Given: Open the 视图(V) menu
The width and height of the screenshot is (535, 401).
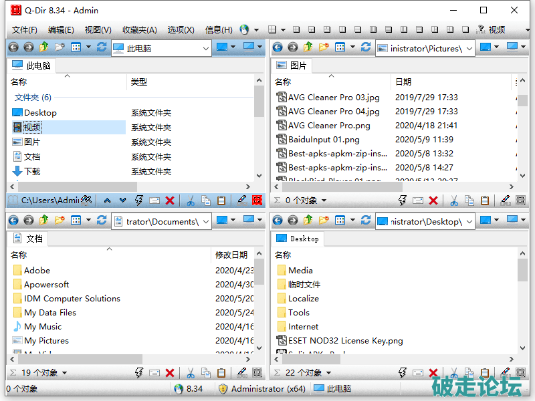Looking at the screenshot, I should pos(98,29).
